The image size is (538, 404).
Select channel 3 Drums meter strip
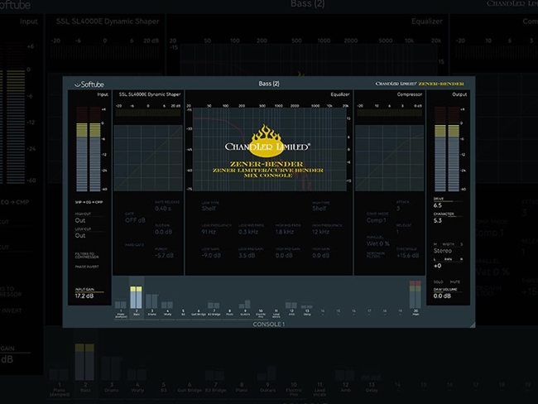click(x=151, y=301)
